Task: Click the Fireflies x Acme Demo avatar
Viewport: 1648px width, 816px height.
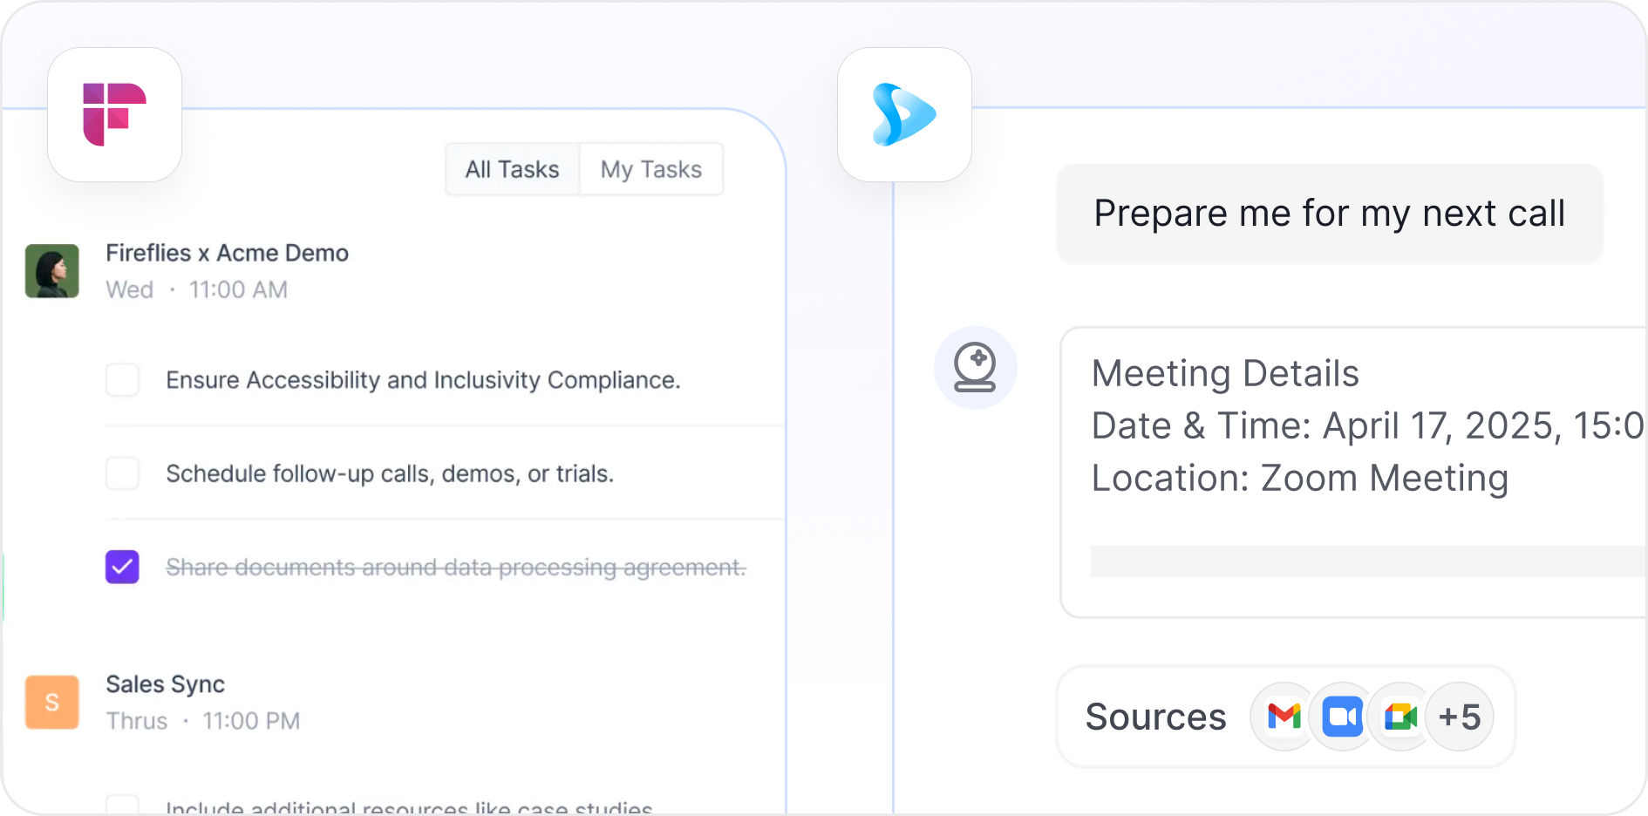Action: tap(52, 271)
